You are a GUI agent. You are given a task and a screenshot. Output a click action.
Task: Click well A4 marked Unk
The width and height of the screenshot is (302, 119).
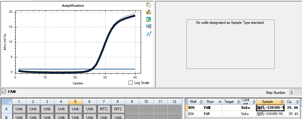(61, 109)
